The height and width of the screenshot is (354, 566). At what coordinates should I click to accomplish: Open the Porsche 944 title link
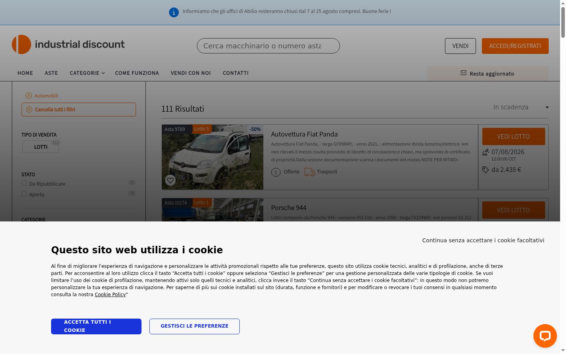click(x=289, y=208)
